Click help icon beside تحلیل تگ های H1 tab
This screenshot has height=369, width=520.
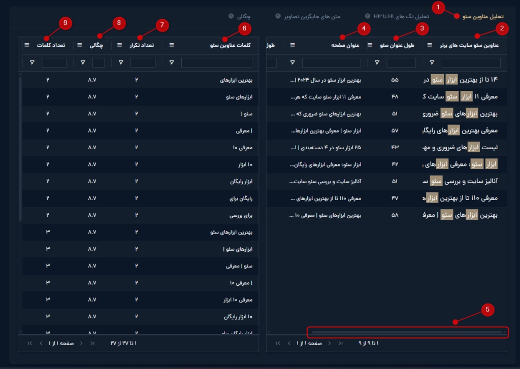[367, 16]
